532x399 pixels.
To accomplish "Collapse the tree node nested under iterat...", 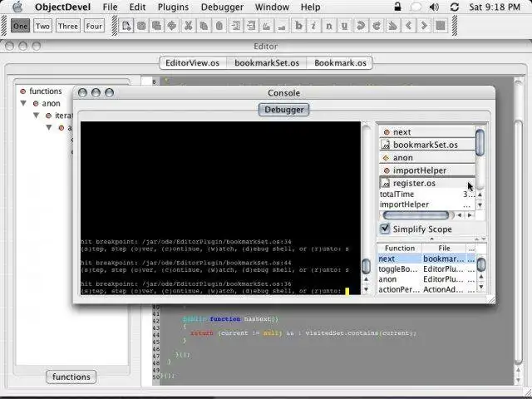I will click(x=49, y=127).
